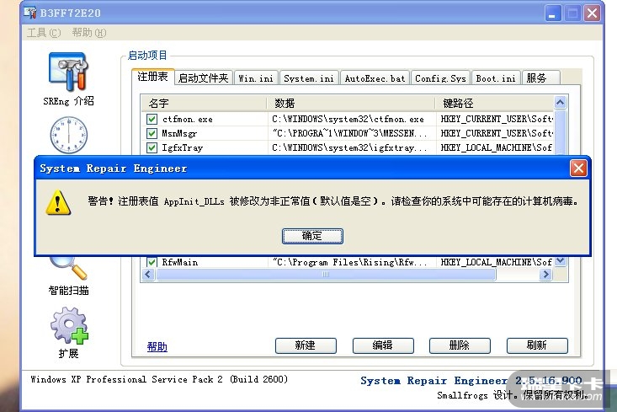The image size is (617, 412).
Task: Click the B3FF72E20 title bar app icon
Action: (30, 13)
